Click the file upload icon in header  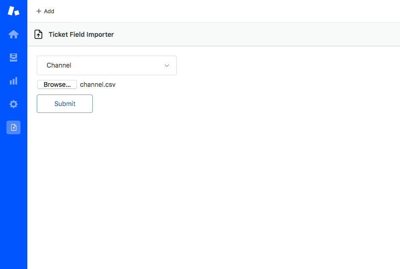38,34
